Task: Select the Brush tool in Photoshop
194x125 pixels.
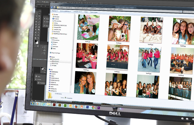Action: [39, 22]
